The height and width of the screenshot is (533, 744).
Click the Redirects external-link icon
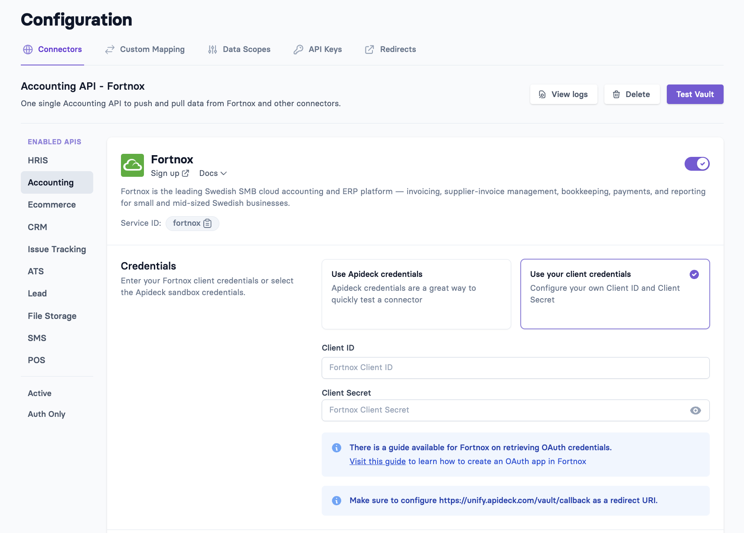[x=369, y=49]
